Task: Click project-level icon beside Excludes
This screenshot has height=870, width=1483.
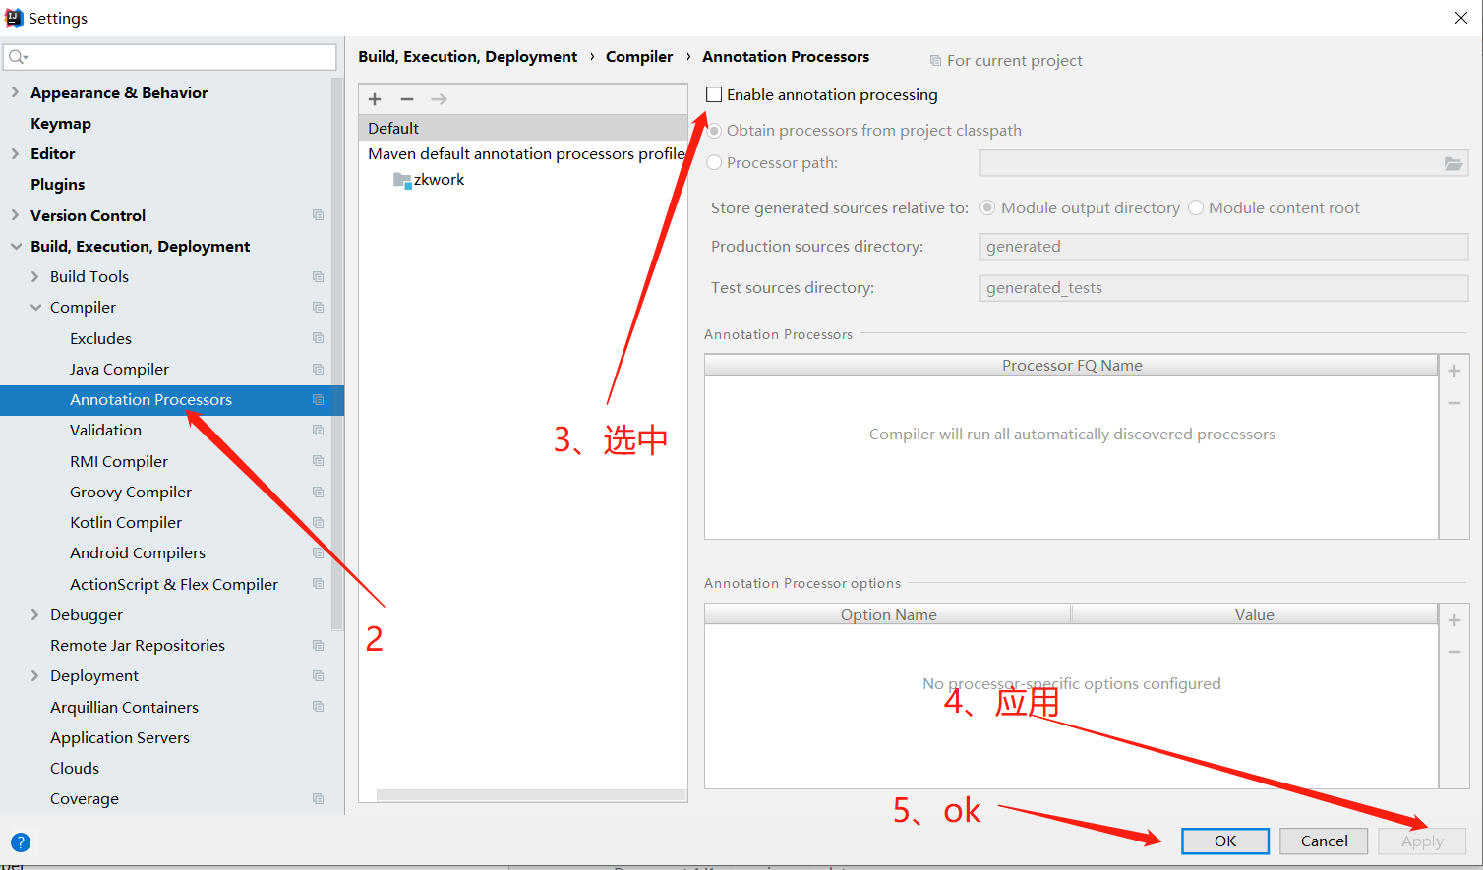Action: pos(318,338)
